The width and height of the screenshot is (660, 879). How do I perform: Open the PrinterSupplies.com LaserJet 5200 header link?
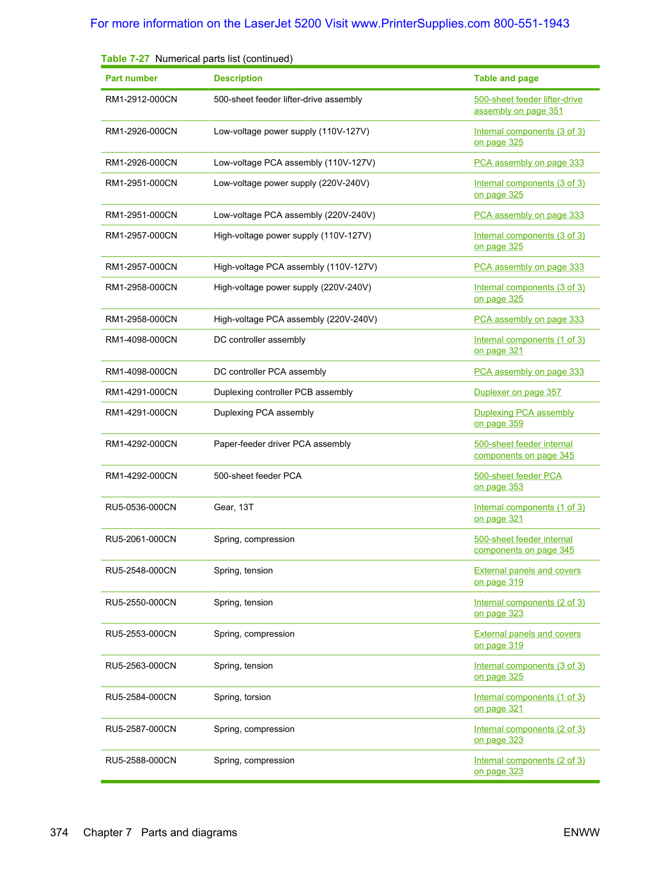(330, 24)
